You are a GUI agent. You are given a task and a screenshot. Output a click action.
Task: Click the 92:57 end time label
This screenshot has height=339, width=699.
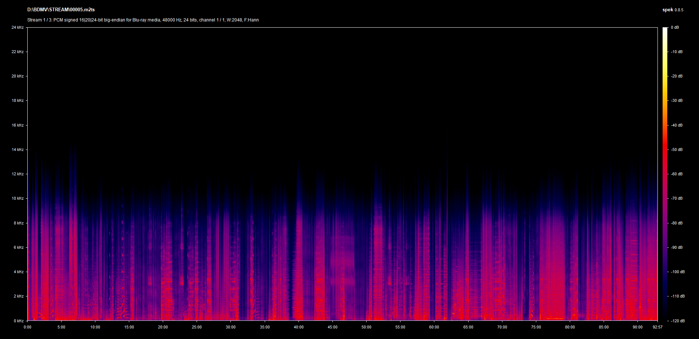(x=657, y=327)
